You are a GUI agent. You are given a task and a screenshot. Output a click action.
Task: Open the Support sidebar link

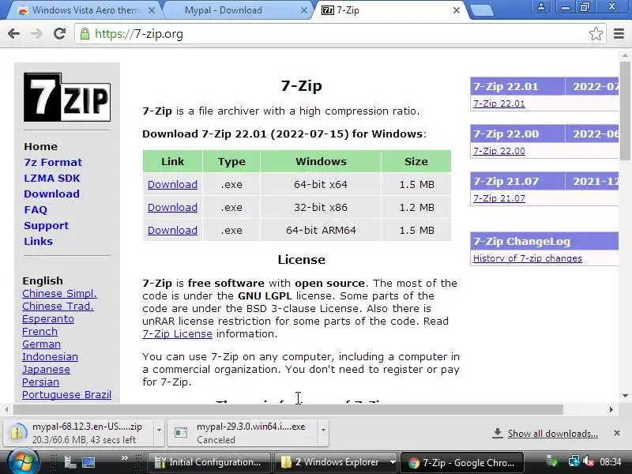click(47, 225)
